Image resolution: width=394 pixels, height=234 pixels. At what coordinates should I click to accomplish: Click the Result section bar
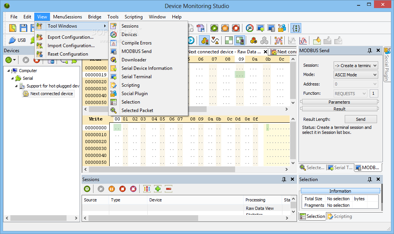tap(339, 109)
